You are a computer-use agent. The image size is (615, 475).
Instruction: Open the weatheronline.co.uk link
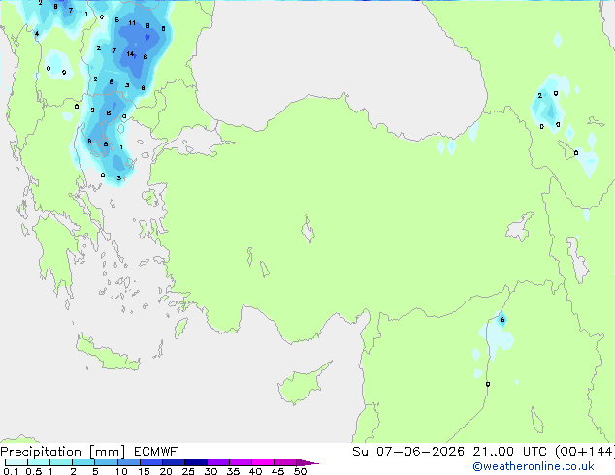coord(533,466)
